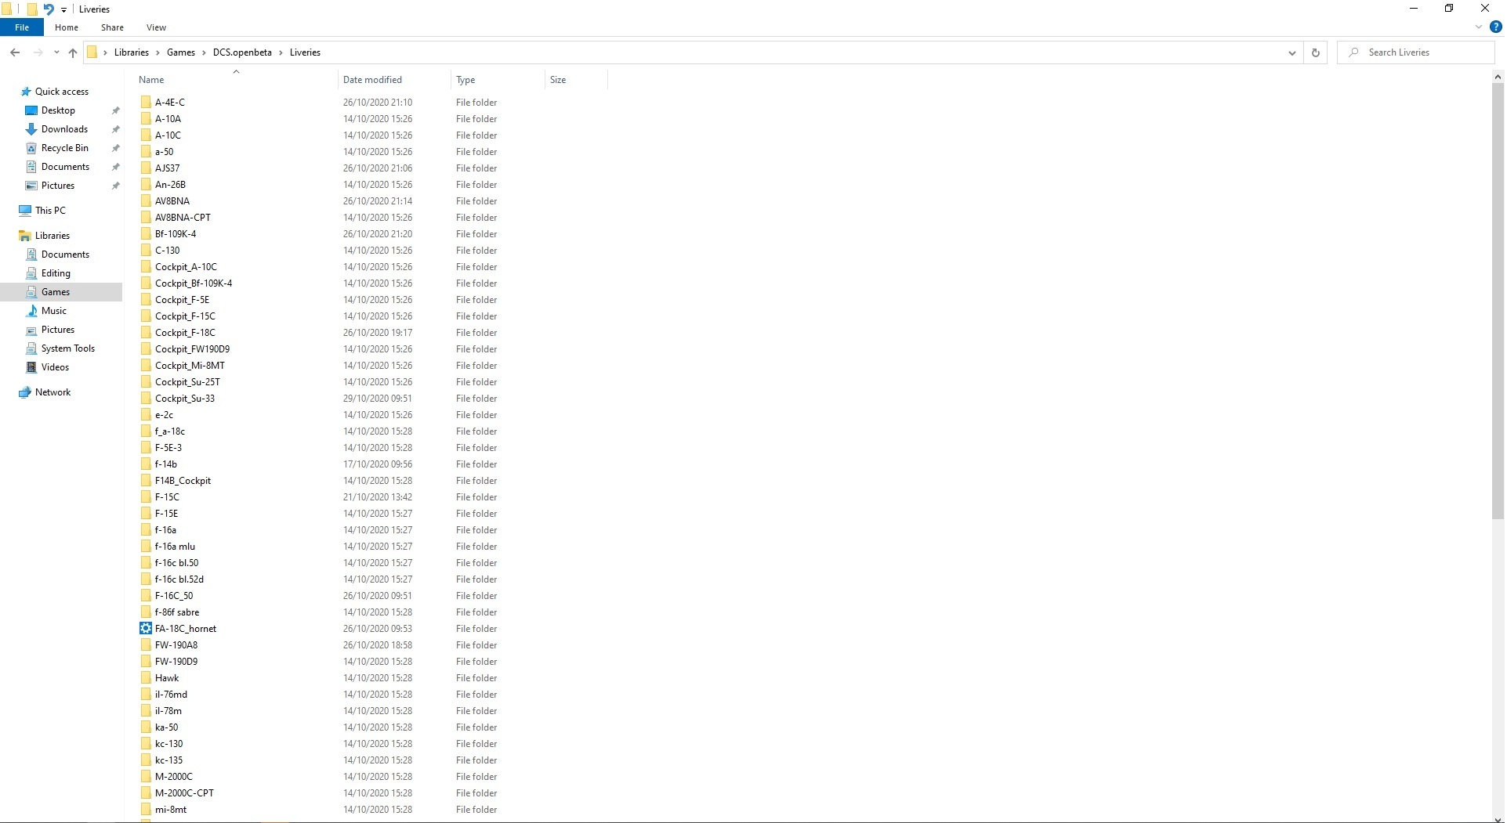
Task: Select the AV8BNA-CPT folder
Action: pyautogui.click(x=183, y=218)
